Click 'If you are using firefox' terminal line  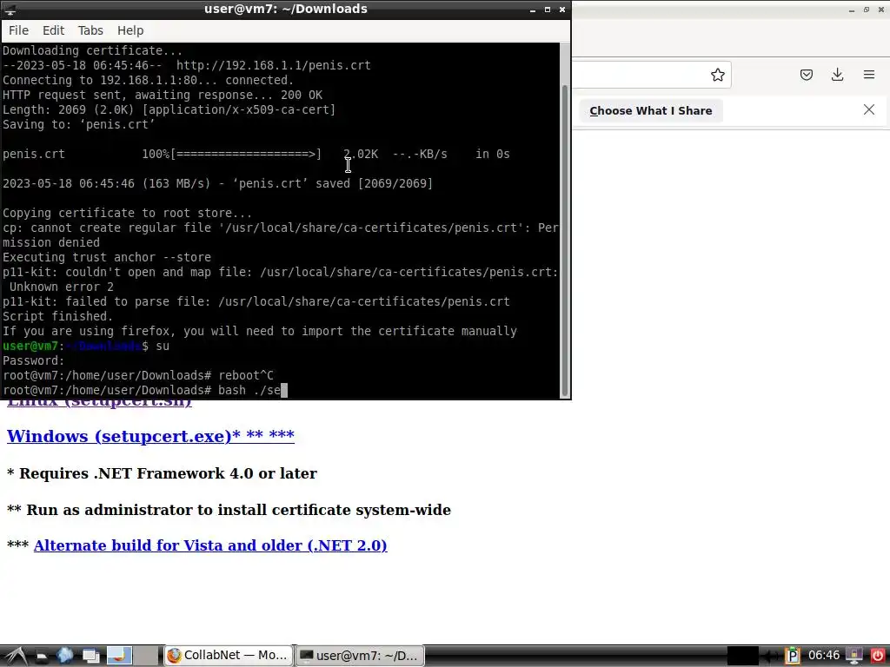[x=259, y=331]
